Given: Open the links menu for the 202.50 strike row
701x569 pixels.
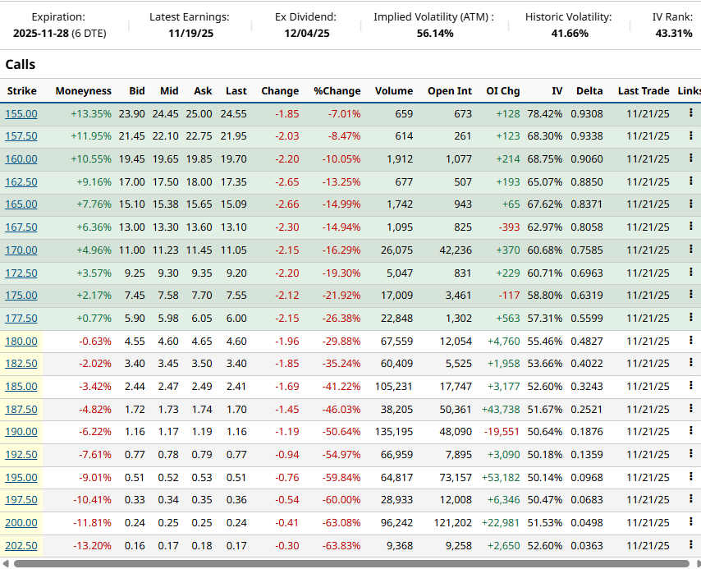Looking at the screenshot, I should coord(690,544).
